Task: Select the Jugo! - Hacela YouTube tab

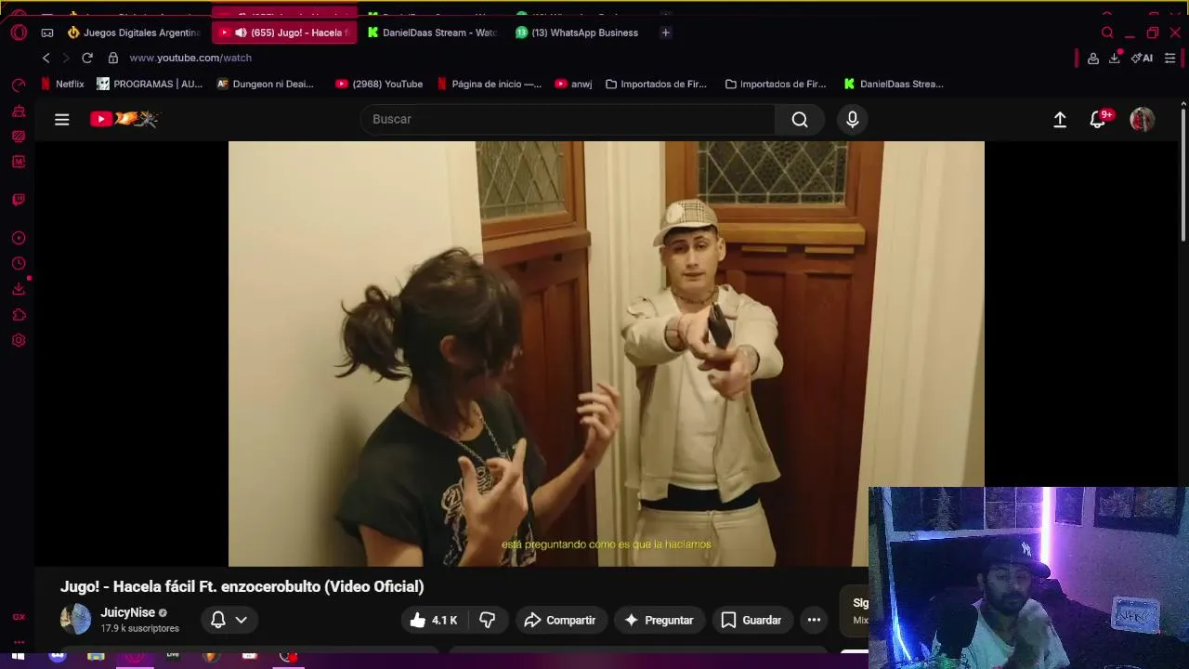Action: click(x=284, y=33)
